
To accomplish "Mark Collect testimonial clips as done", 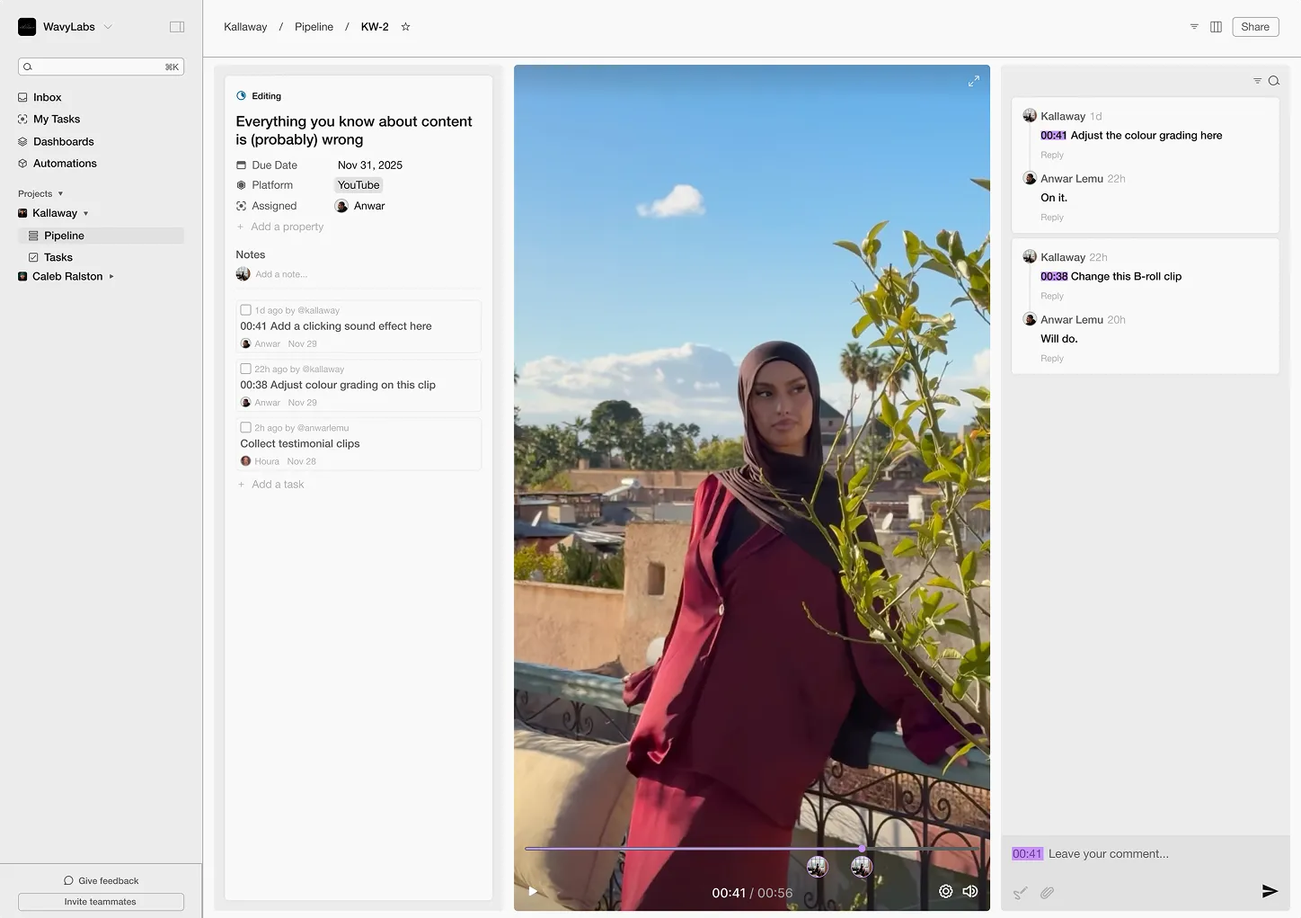I will [245, 428].
